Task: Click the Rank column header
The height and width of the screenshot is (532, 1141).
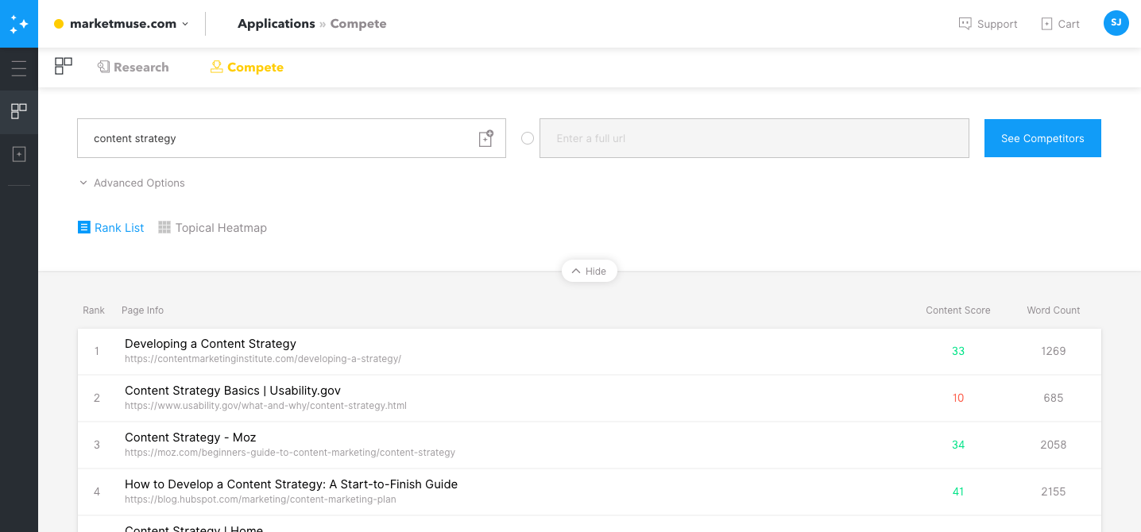Action: coord(94,310)
